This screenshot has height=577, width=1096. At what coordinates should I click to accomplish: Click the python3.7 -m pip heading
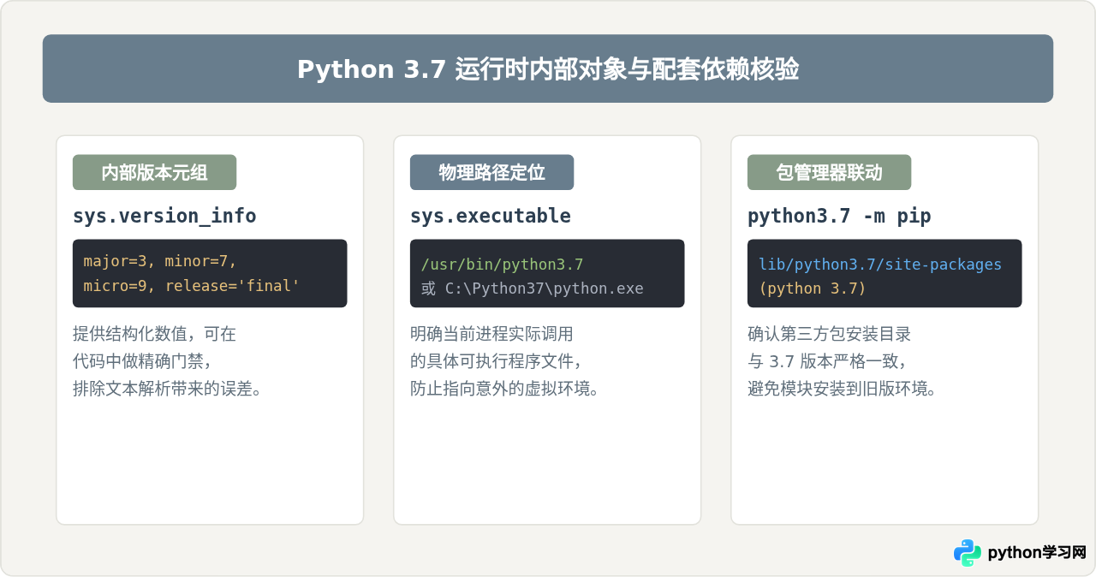839,216
